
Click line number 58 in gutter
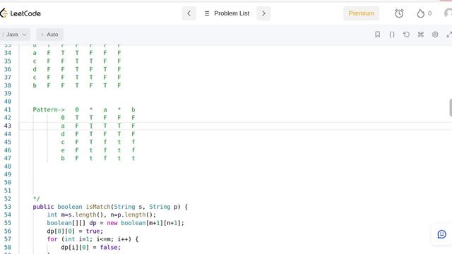8,248
